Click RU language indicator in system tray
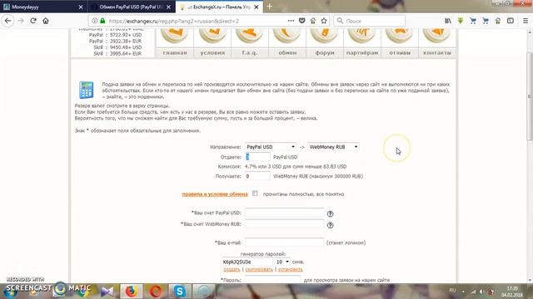Screen dimensions: 533x299 [452, 291]
